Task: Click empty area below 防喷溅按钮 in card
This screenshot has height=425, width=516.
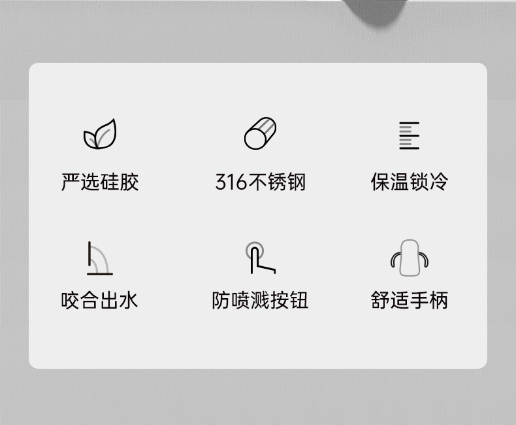Action: (260, 339)
